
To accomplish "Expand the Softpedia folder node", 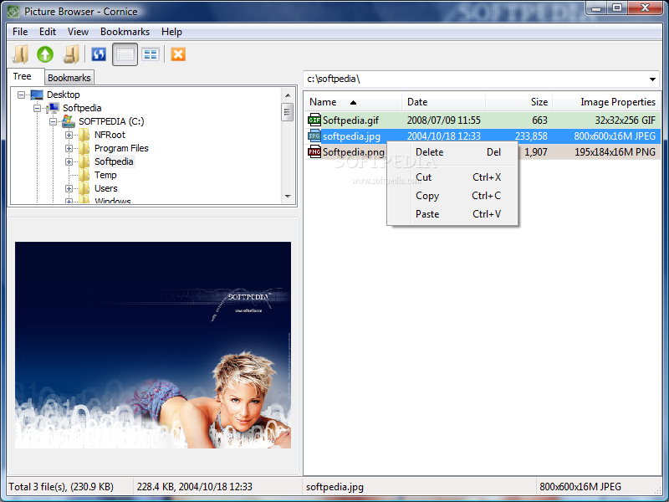I will (x=69, y=161).
